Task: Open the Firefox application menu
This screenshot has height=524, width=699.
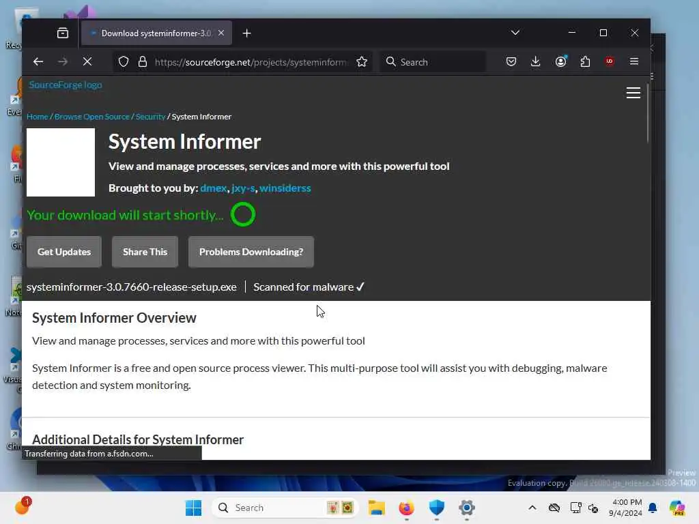Action: pos(634,61)
